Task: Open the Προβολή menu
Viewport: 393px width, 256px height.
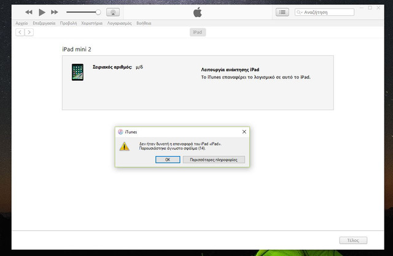Action: (x=68, y=23)
